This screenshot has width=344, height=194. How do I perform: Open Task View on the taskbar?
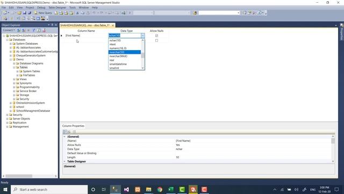click(104, 189)
